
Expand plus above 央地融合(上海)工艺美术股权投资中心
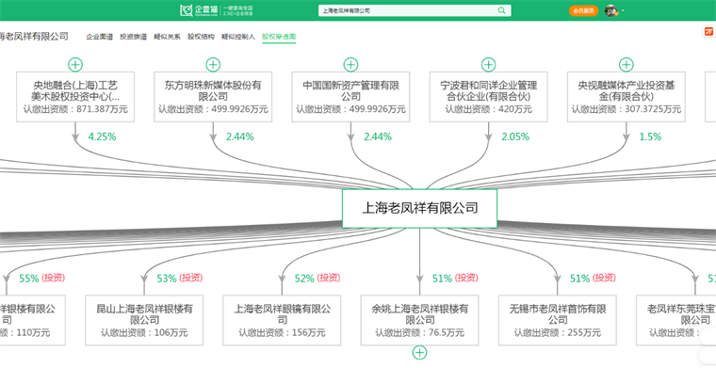point(75,64)
